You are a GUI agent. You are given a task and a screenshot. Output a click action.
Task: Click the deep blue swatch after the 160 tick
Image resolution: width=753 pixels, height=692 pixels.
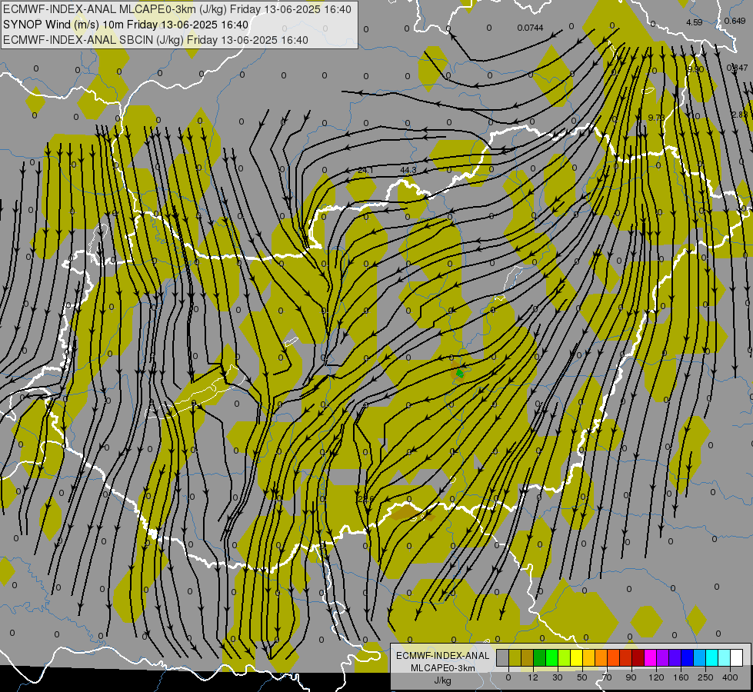(x=687, y=657)
